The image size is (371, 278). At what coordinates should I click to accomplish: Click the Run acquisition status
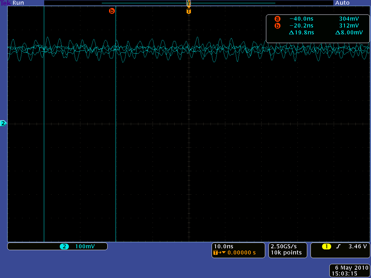click(18, 3)
